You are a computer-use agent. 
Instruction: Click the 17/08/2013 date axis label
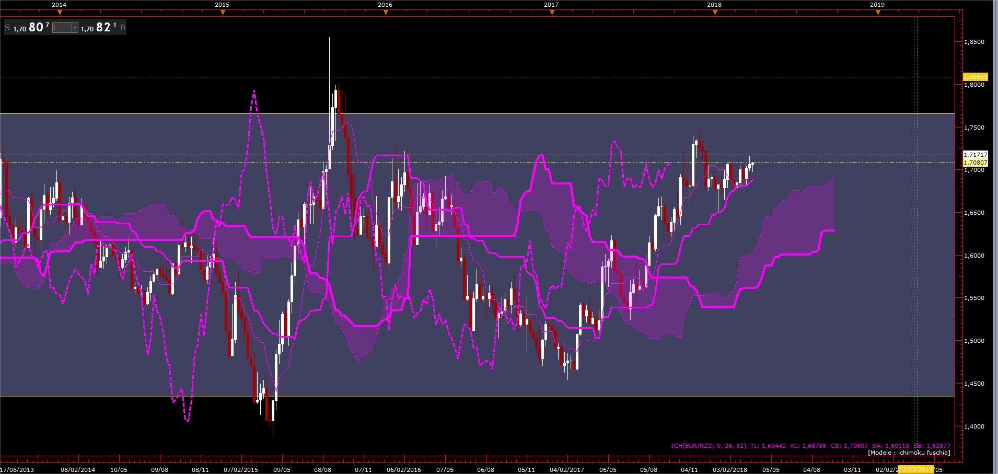tap(17, 470)
